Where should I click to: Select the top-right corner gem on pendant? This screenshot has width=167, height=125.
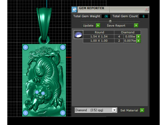click(x=63, y=47)
